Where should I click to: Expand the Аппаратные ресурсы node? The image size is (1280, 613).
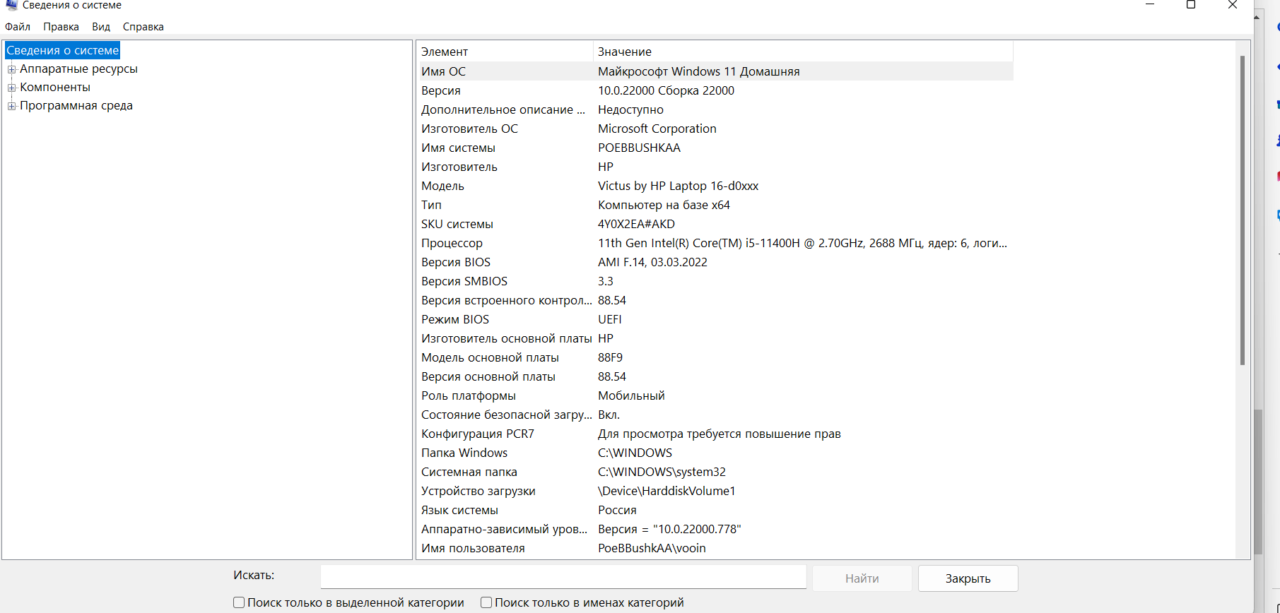pyautogui.click(x=11, y=69)
